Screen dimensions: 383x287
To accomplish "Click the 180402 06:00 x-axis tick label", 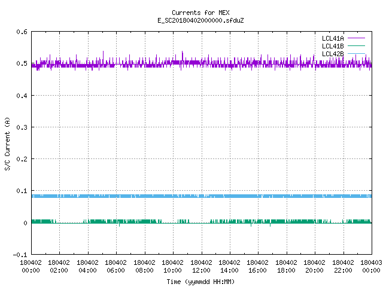I will 115,267.
